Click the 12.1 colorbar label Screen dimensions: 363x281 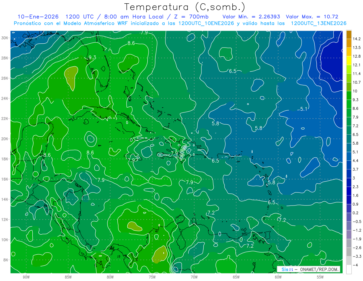click(x=357, y=65)
